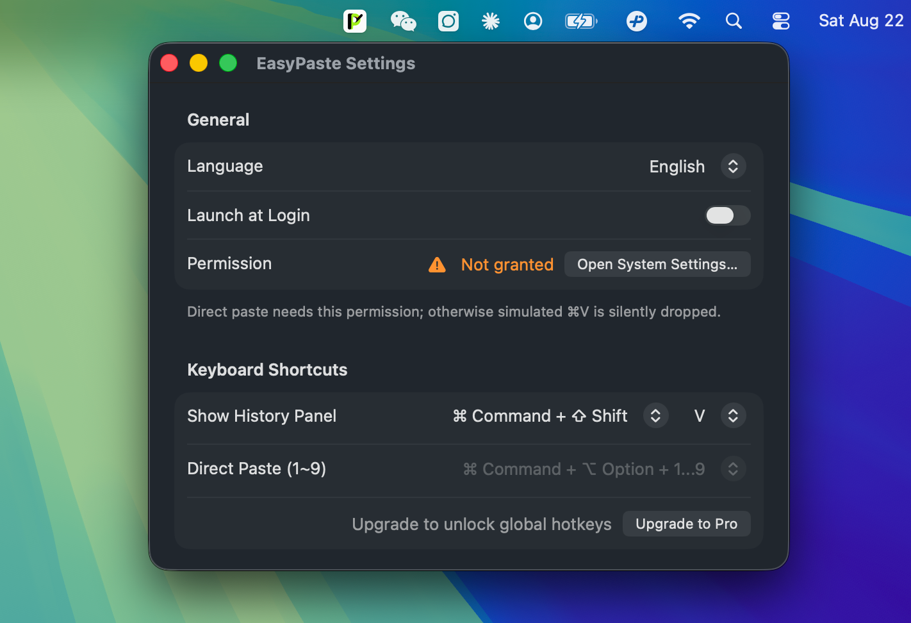Click the Direct paste permission explanation text
911x623 pixels.
[x=454, y=311]
